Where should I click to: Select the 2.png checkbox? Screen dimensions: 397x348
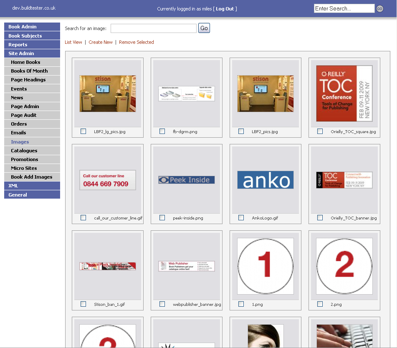[320, 304]
